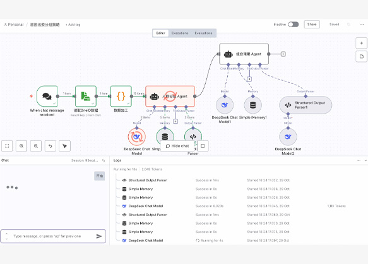
Task: Click the Hide chat button
Action: 177,146
